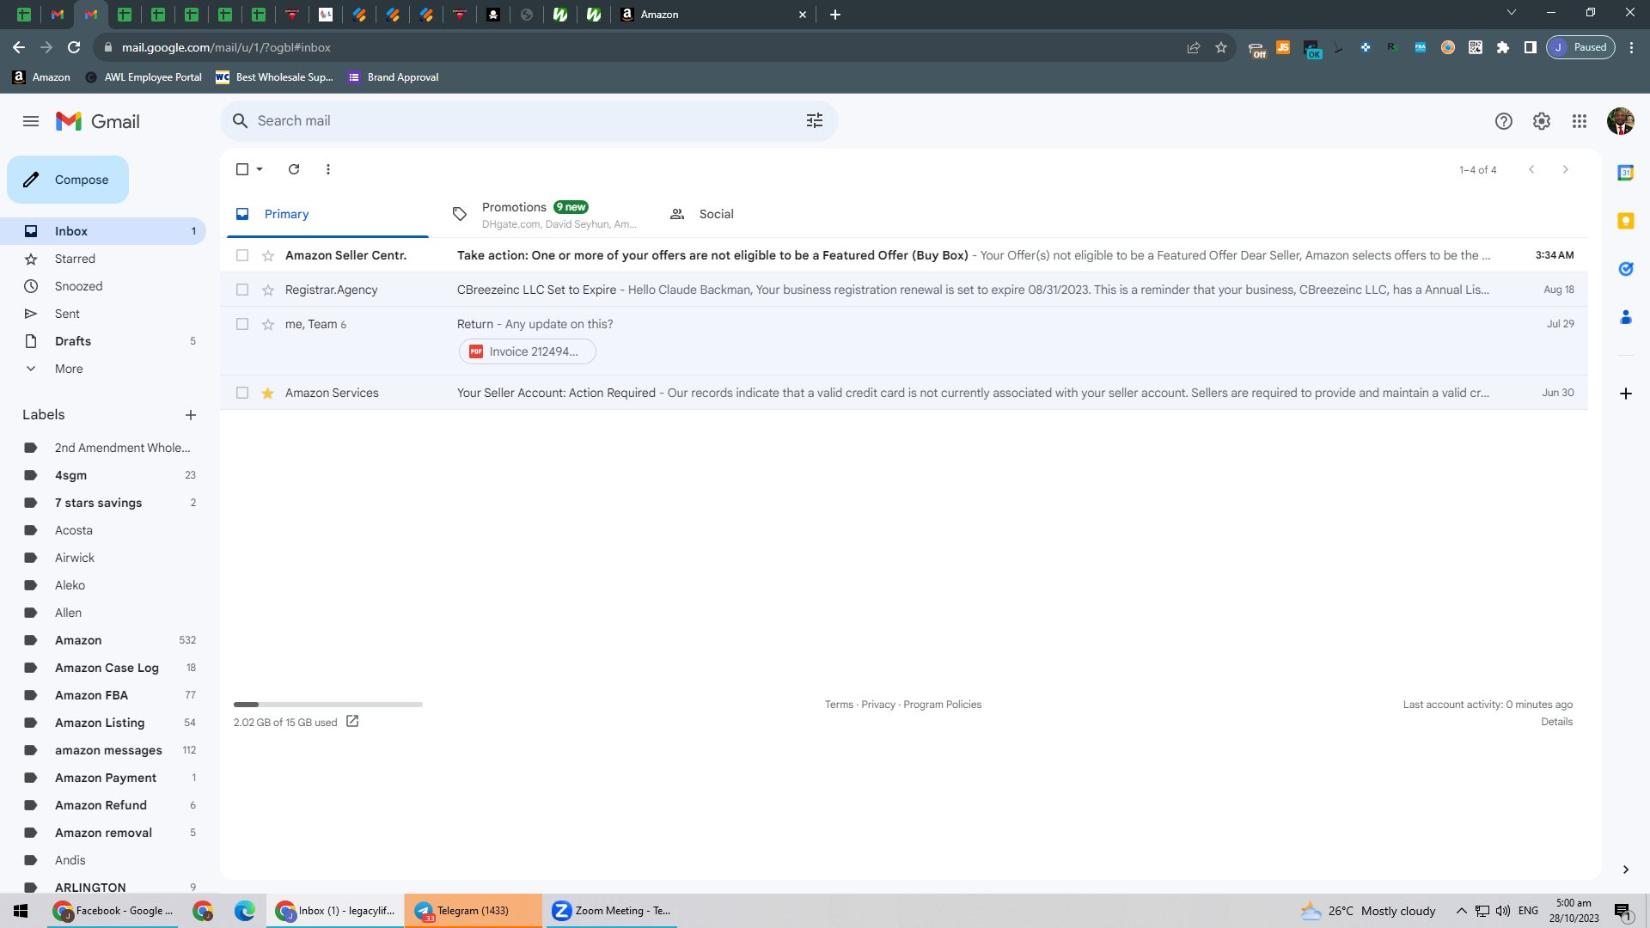Open Telegram from the taskbar

tap(474, 911)
